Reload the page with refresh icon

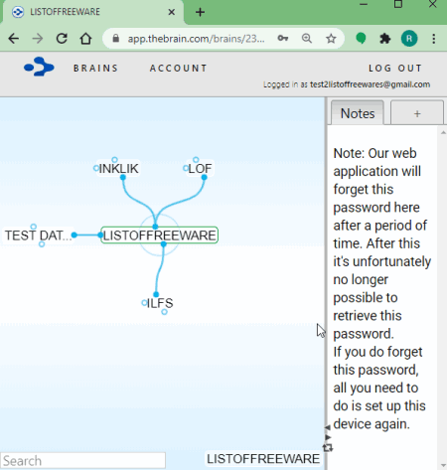(x=62, y=39)
